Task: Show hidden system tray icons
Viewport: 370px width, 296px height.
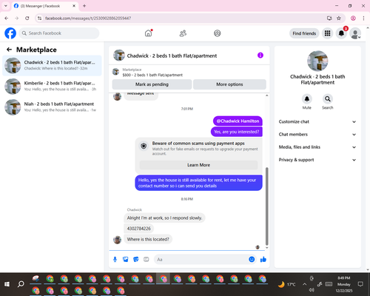Action: (305, 284)
